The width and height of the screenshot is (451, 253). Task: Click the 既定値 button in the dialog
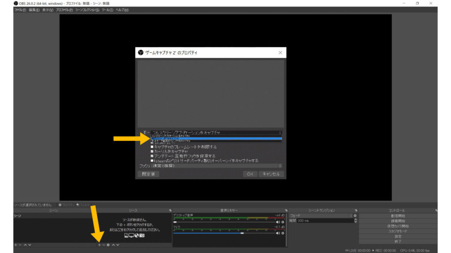[148, 174]
